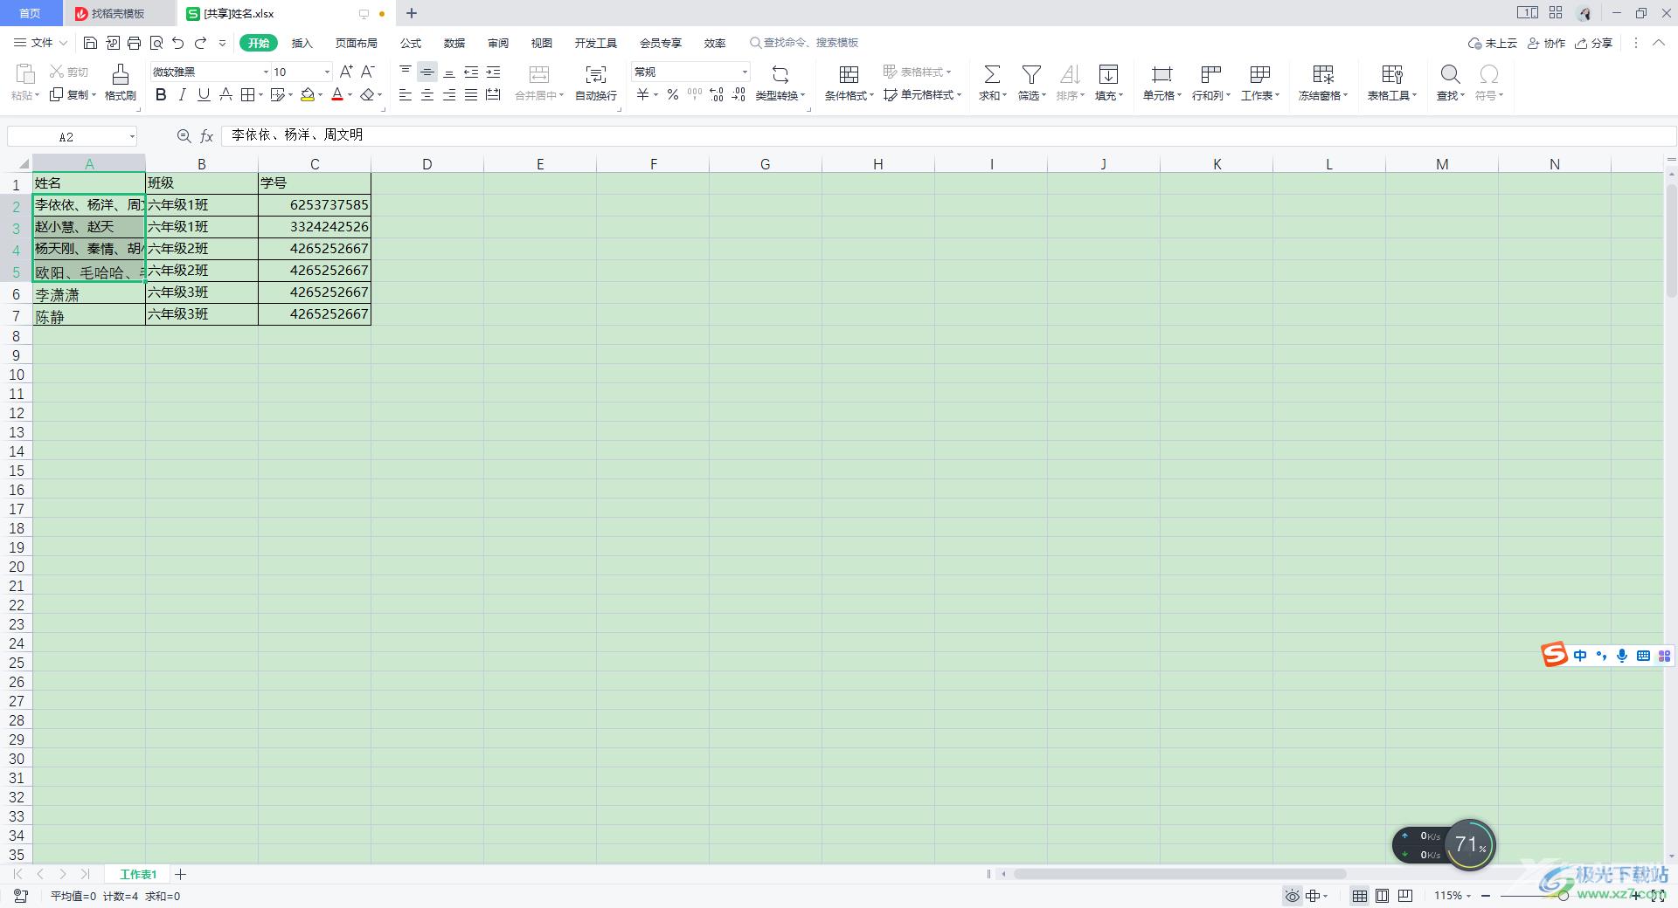Image resolution: width=1678 pixels, height=908 pixels.
Task: Toggle Underline formatting
Action: pyautogui.click(x=204, y=94)
